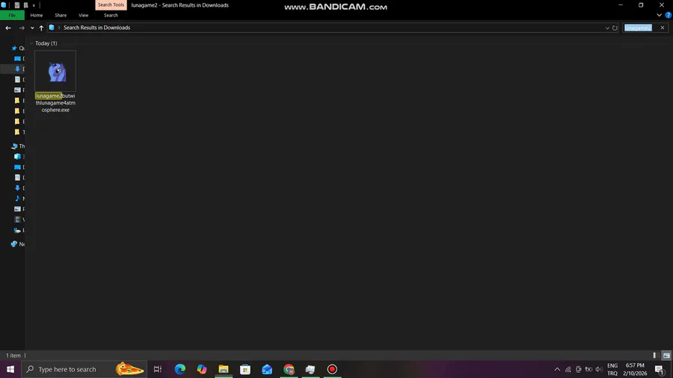Viewport: 673px width, 378px height.
Task: Open the View ribbon tab
Action: (83, 16)
